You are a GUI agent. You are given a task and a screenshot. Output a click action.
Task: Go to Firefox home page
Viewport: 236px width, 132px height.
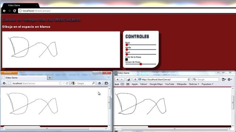(x=100, y=83)
